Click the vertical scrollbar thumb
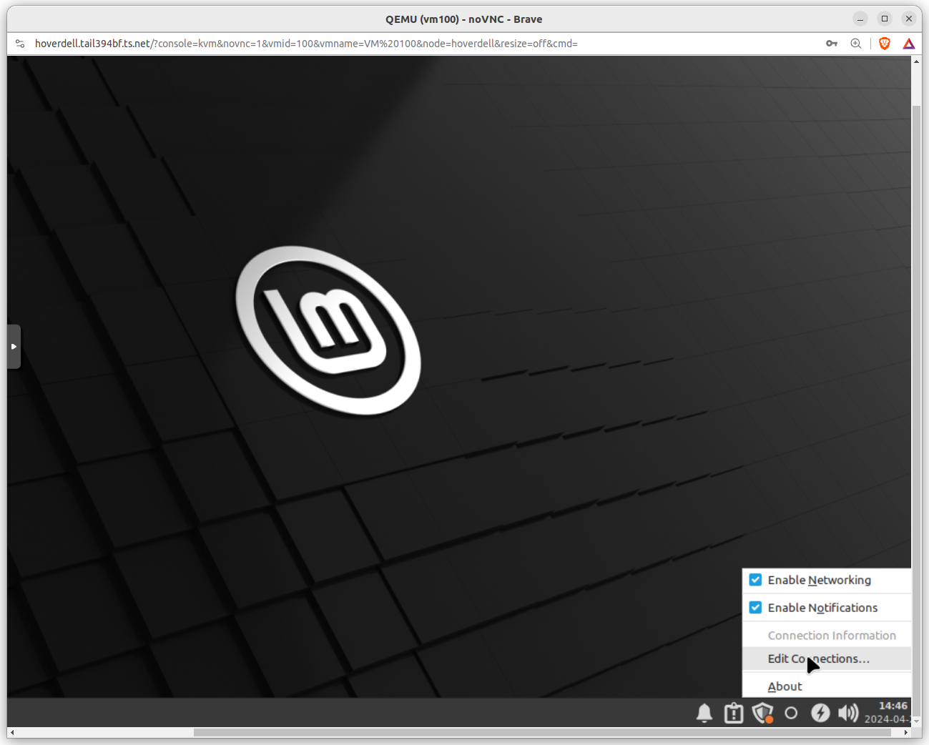Screen dimensions: 929x745 (x=916, y=404)
